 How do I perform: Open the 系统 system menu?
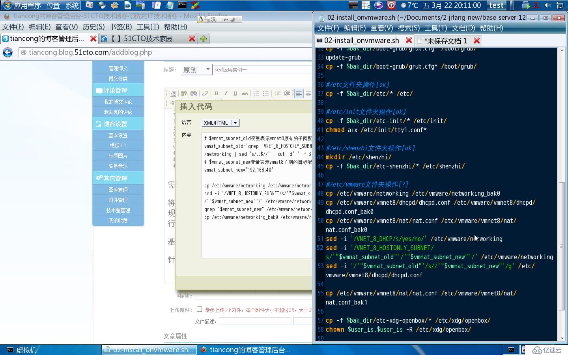coord(72,6)
